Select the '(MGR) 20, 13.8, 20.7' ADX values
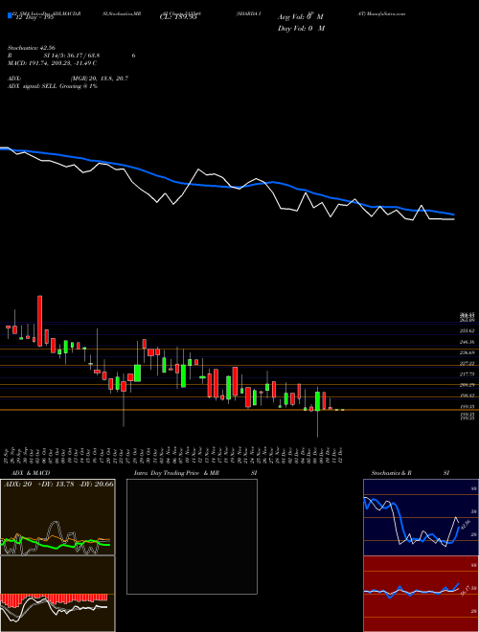 [x=100, y=79]
